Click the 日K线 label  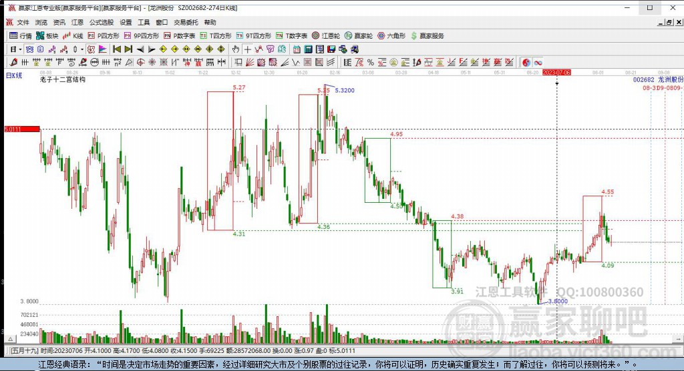coord(13,75)
